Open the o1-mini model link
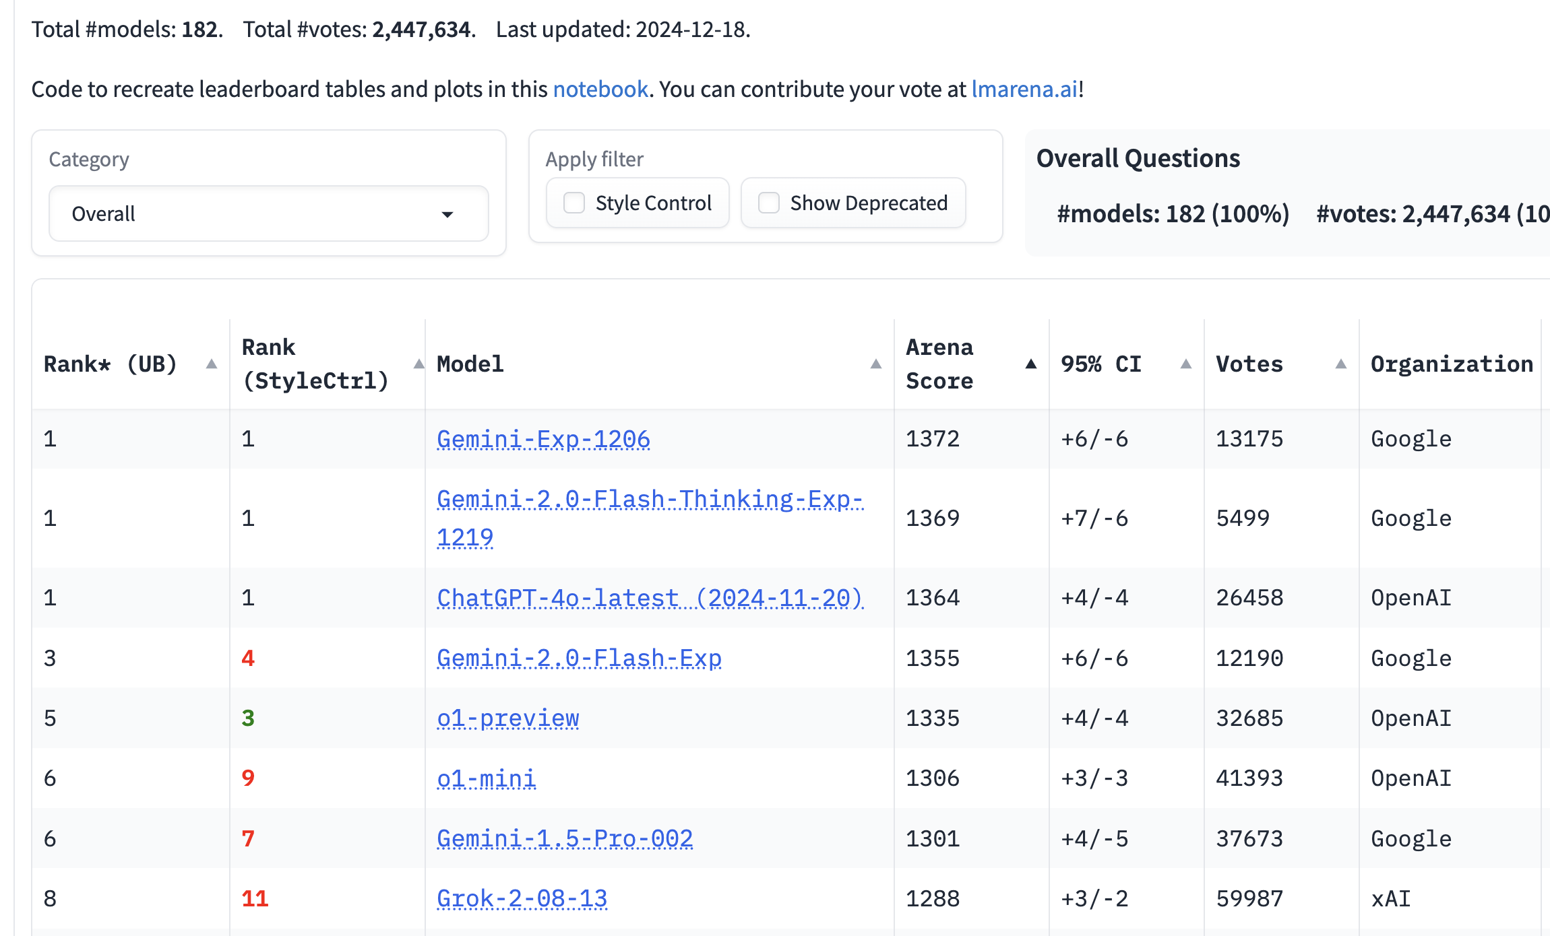This screenshot has width=1550, height=936. [x=487, y=778]
